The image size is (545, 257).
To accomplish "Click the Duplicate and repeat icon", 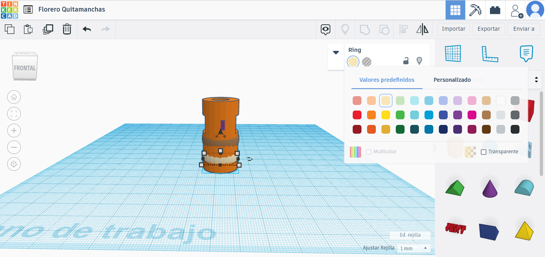I will [x=48, y=29].
